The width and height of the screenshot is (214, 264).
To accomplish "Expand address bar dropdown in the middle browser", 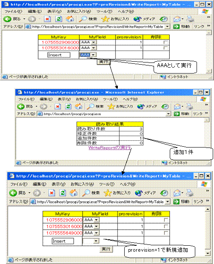I will point(168,114).
